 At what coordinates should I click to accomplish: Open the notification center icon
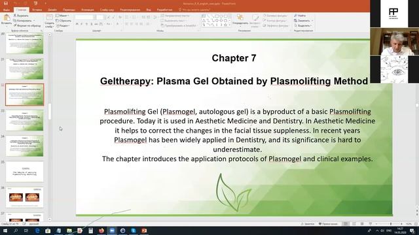pos(412,230)
